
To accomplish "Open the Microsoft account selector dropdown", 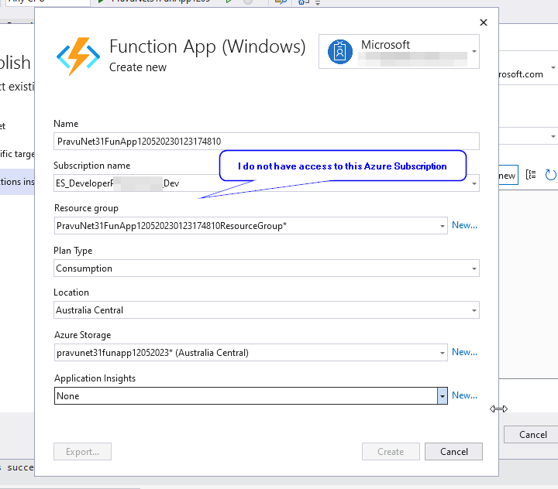I will pyautogui.click(x=474, y=52).
